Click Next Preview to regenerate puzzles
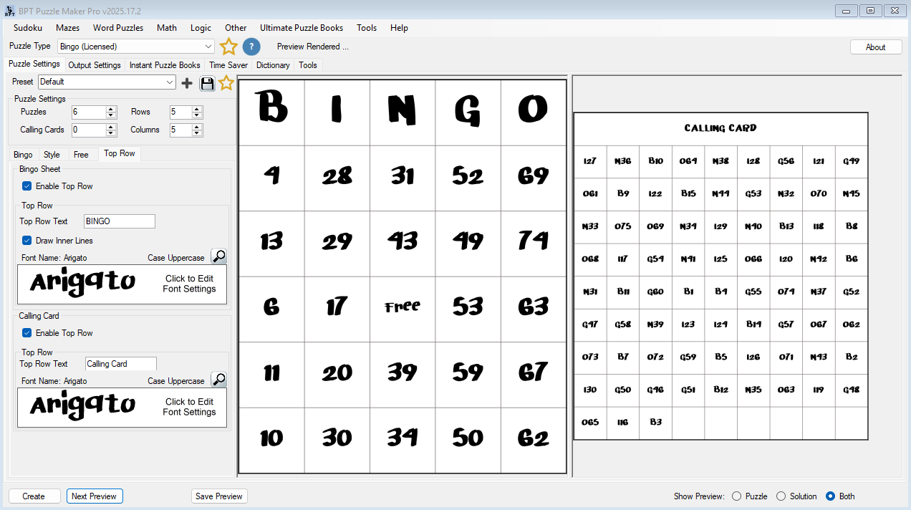 click(x=94, y=496)
